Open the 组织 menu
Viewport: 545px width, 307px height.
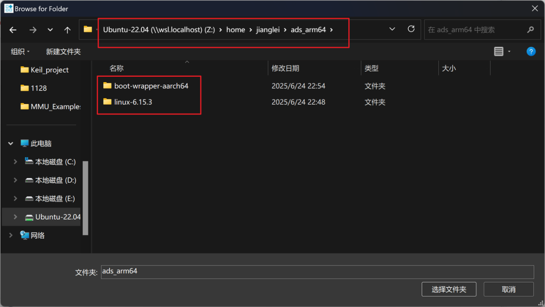click(20, 52)
